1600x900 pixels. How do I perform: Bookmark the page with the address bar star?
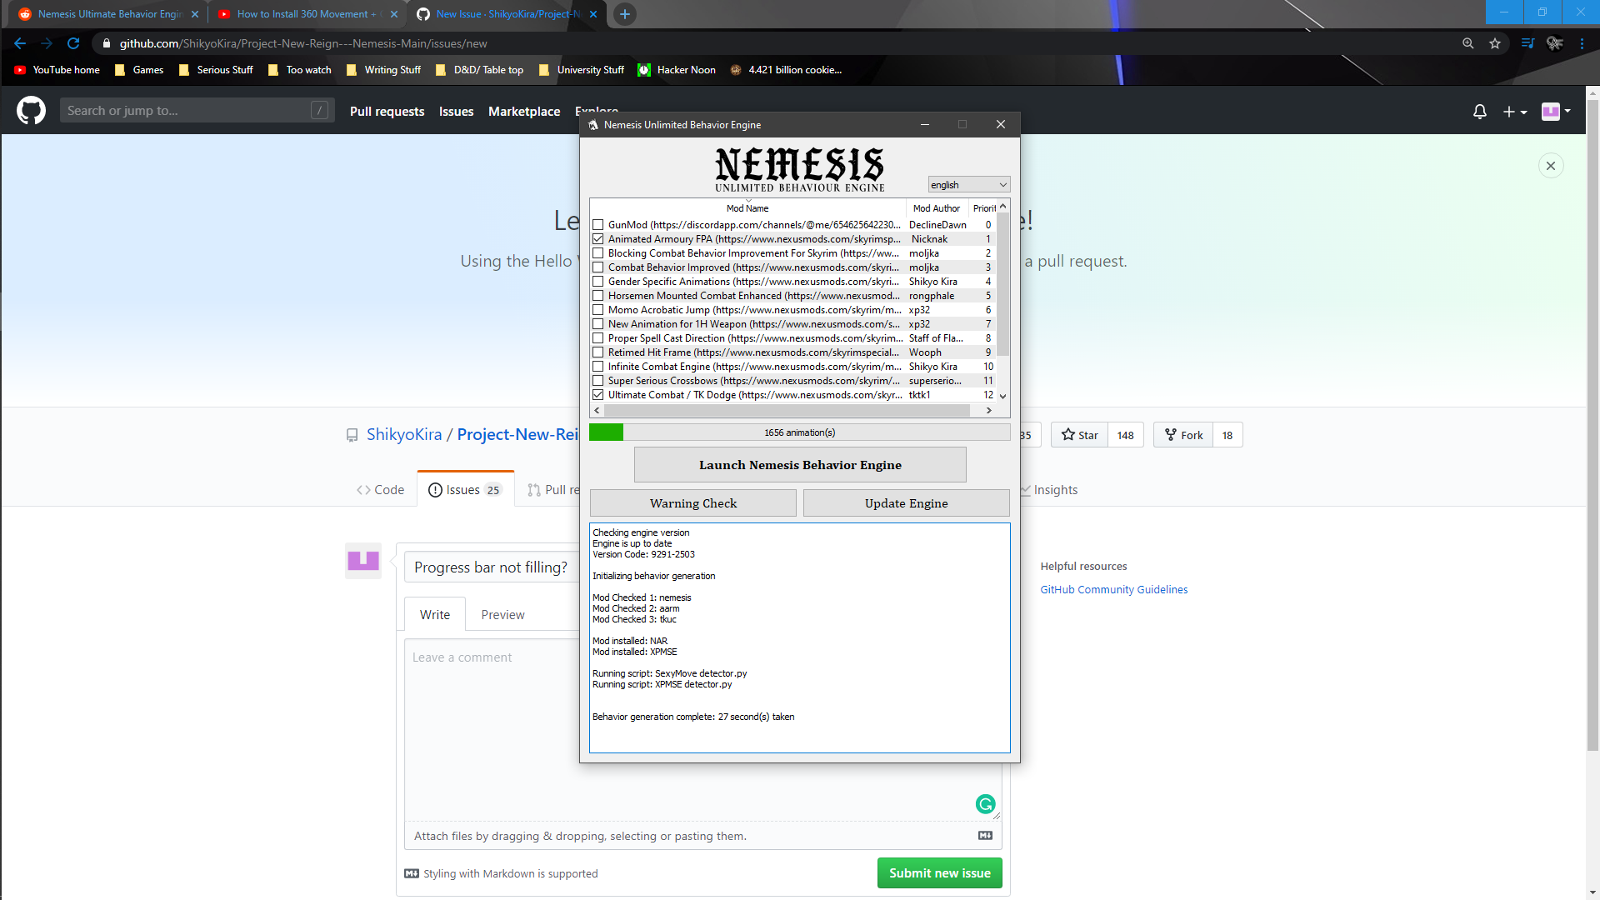coord(1495,42)
